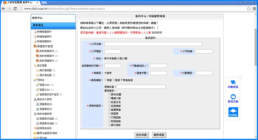Click the 公司統編 input field
258x140 pixels.
204,51
